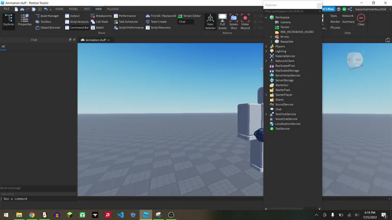Open Breakpoints window

pyautogui.click(x=101, y=16)
